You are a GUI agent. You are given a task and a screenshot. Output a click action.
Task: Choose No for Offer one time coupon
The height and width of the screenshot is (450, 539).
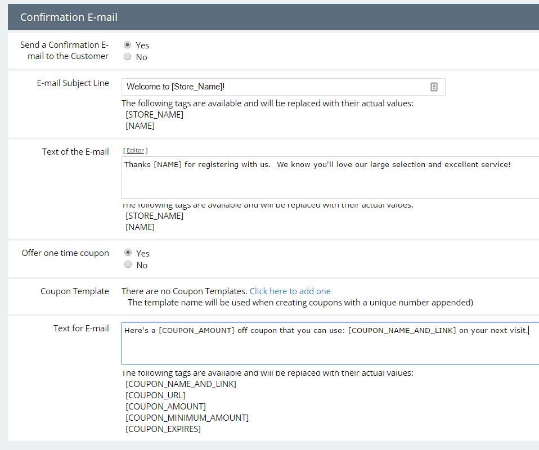128,264
